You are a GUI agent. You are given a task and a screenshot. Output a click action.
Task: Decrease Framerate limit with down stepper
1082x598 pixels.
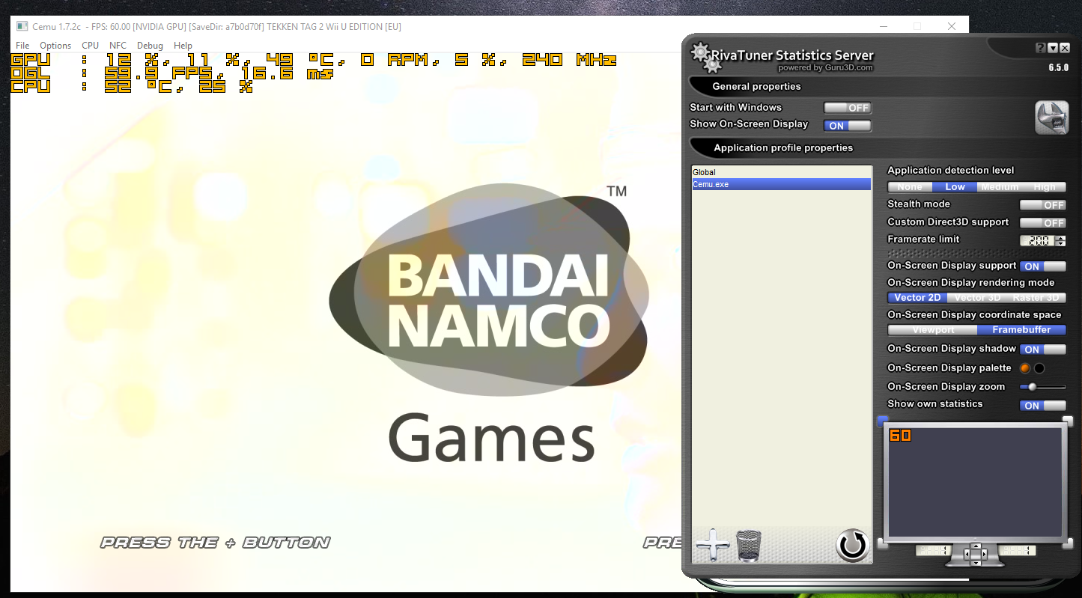1060,243
